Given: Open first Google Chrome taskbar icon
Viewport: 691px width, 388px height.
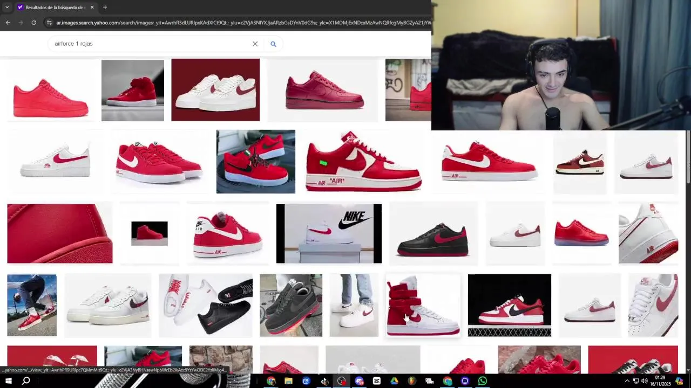Looking at the screenshot, I should point(271,381).
